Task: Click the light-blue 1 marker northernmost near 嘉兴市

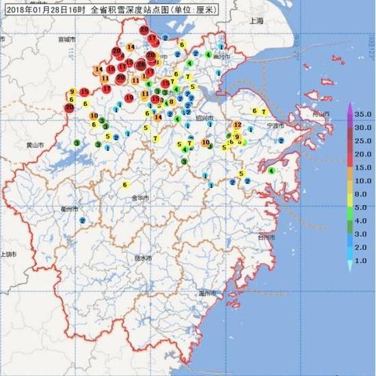Action: point(221,46)
